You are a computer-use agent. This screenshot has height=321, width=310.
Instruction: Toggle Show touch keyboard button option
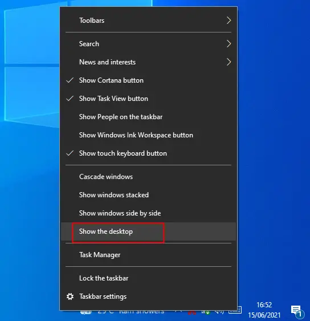coord(149,153)
